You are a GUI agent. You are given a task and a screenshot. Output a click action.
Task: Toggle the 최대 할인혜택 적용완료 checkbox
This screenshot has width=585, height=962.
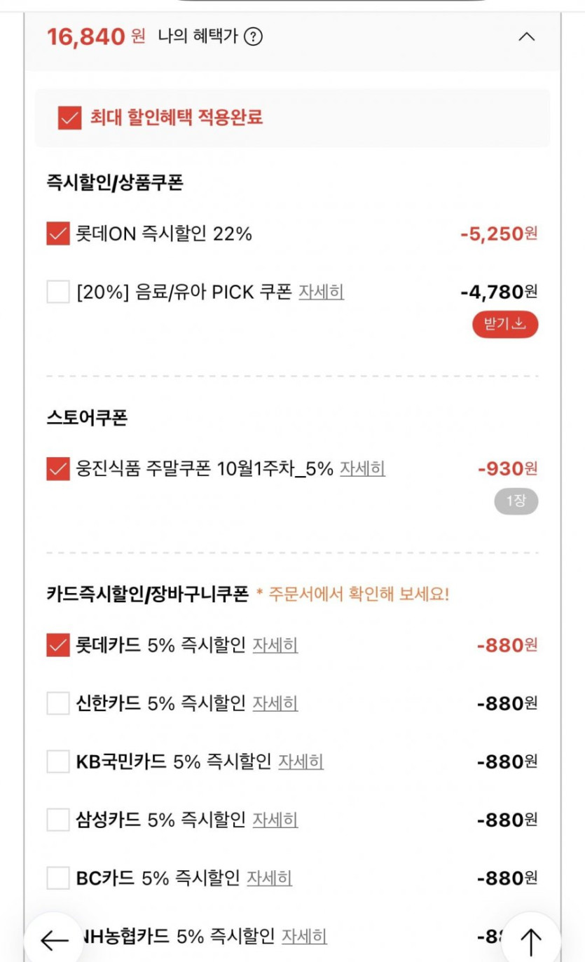point(70,118)
